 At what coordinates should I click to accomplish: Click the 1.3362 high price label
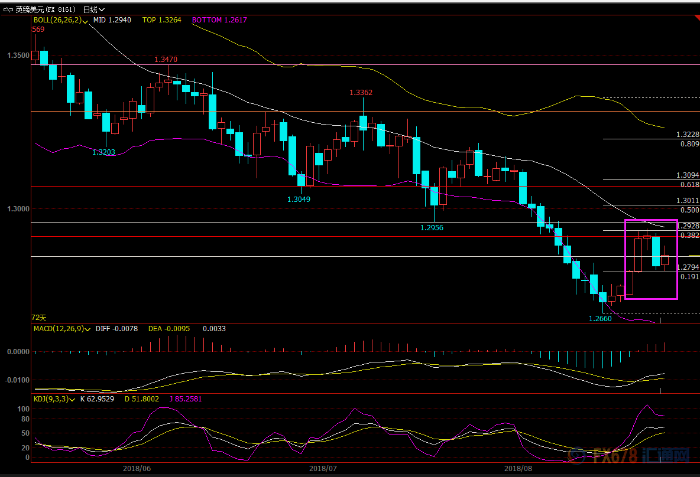tap(361, 93)
